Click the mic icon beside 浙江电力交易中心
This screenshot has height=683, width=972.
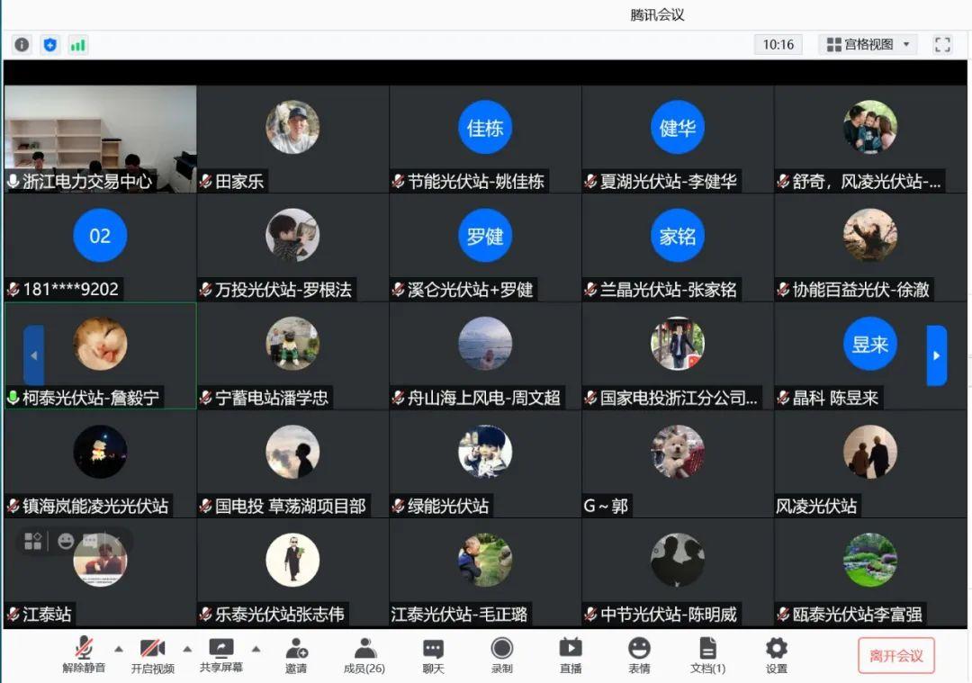[13, 181]
